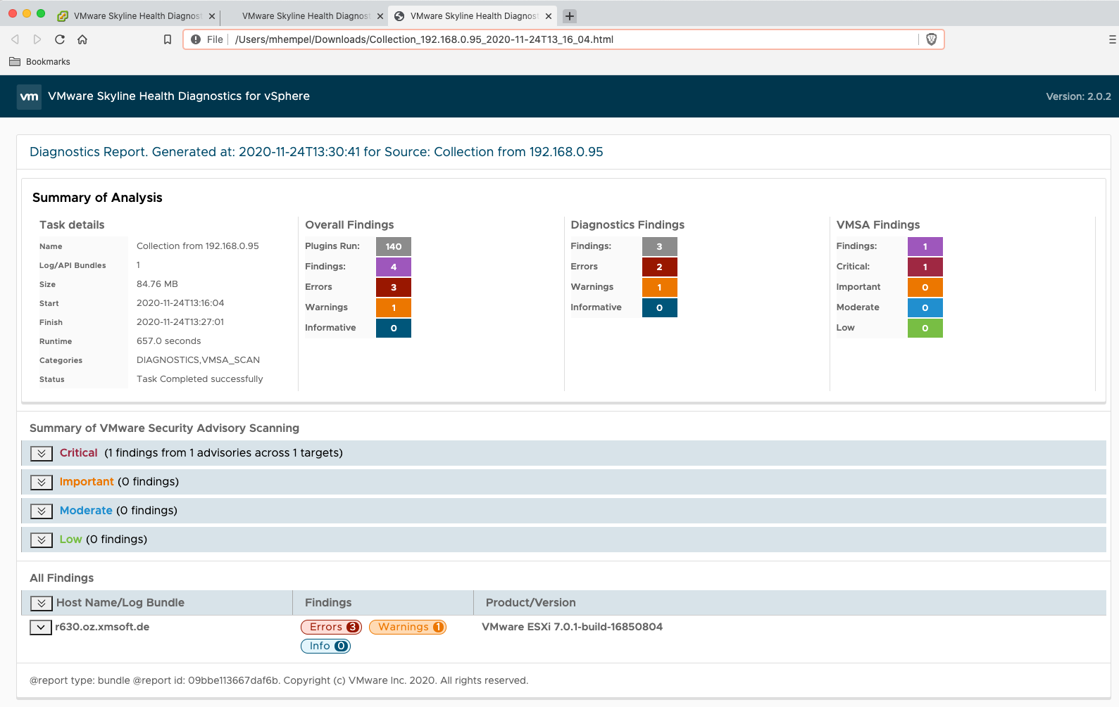Click the finish time 2020-11-24T13:27:01
1119x707 pixels.
pyautogui.click(x=180, y=322)
